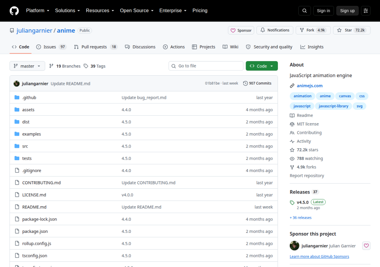The image size is (380, 267).
Task: Open the anime repository name link
Action: (x=66, y=30)
